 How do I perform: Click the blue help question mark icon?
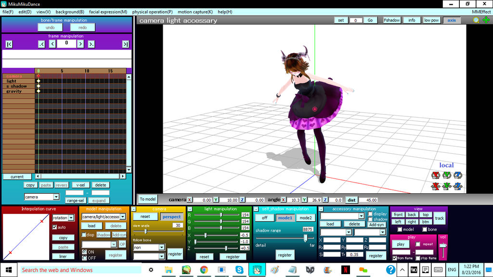[390, 270]
